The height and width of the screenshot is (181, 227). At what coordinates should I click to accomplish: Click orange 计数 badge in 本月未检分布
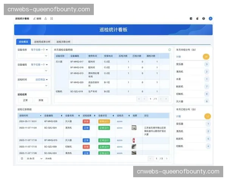[206, 57]
